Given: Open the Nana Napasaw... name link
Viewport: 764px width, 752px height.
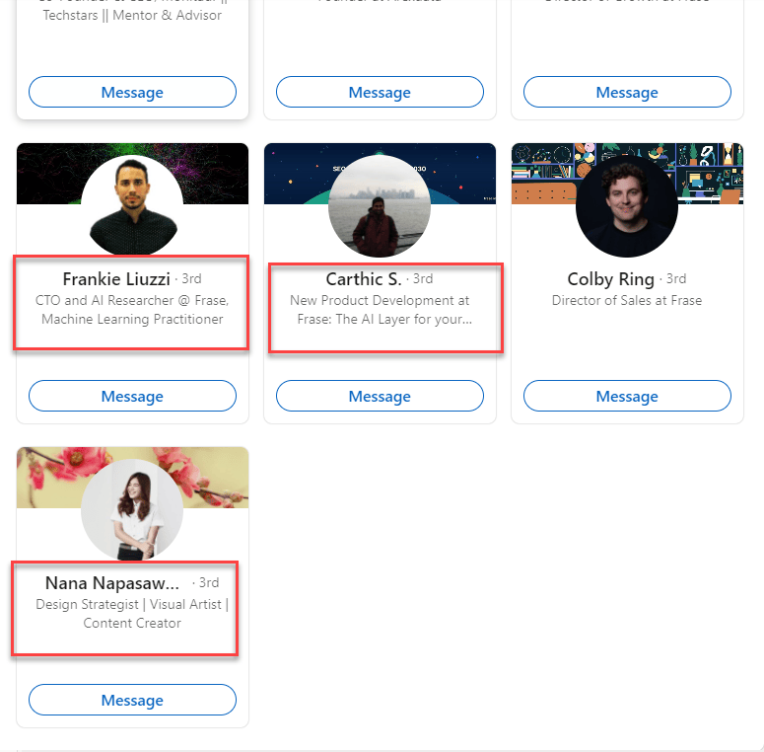Looking at the screenshot, I should pos(112,583).
